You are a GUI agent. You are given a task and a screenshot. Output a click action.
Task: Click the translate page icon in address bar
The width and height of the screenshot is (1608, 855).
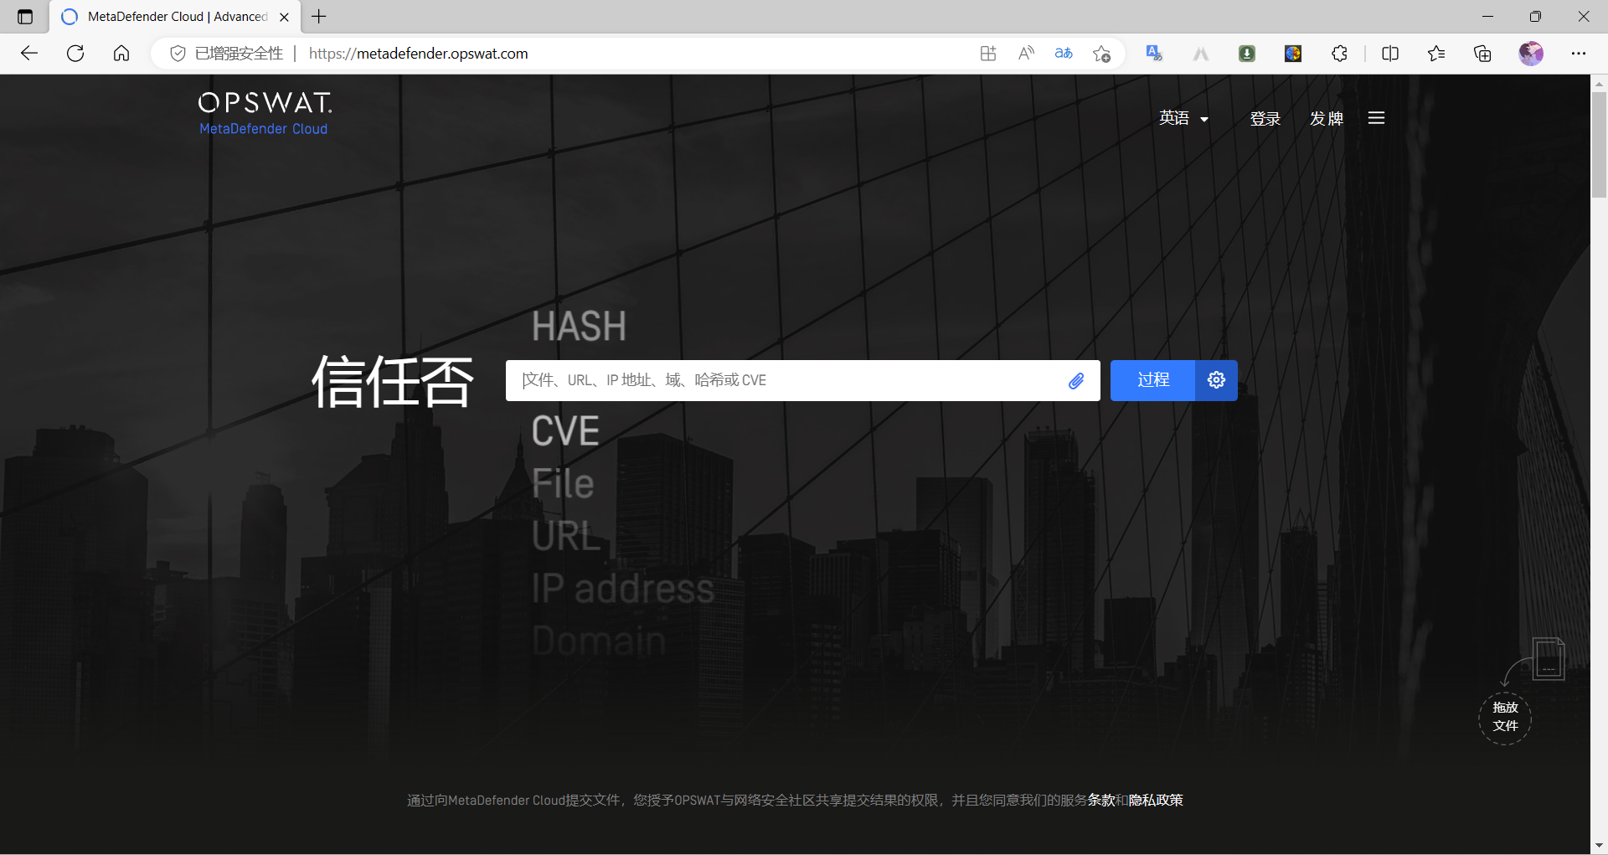pos(1064,53)
